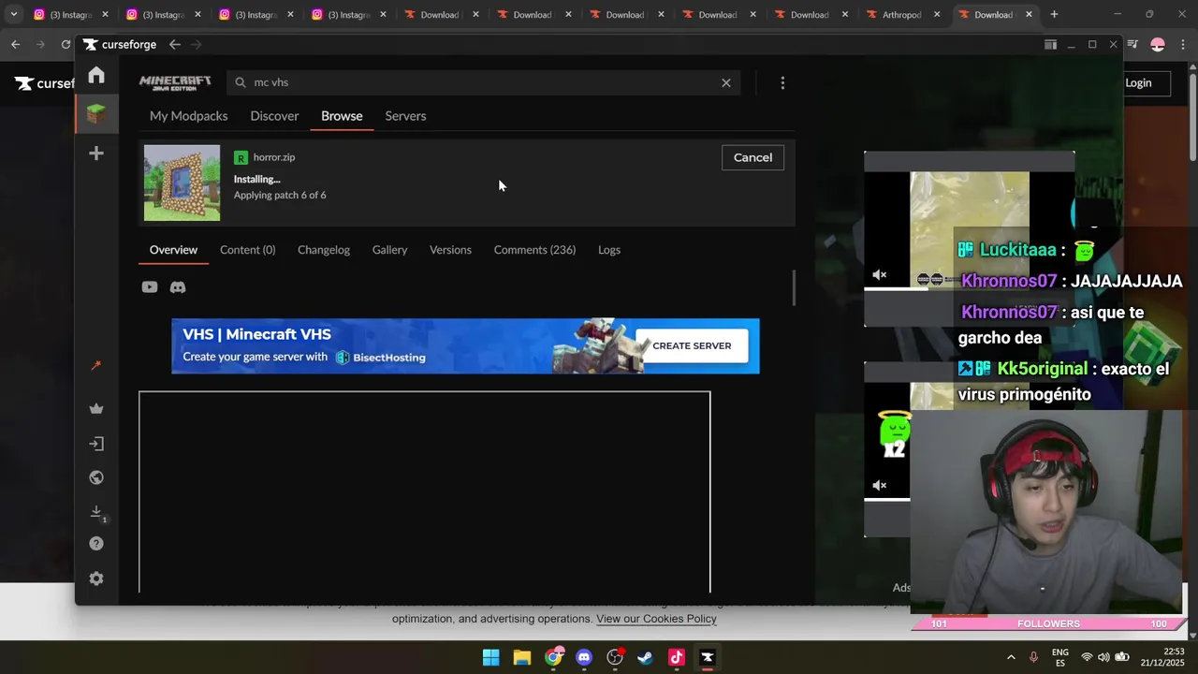Click the CREATE SERVER button in banner
The height and width of the screenshot is (674, 1198).
point(692,345)
